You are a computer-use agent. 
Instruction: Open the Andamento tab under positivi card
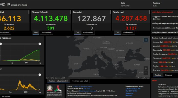(x=5, y=32)
